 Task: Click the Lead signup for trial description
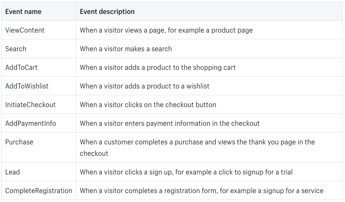[186, 172]
